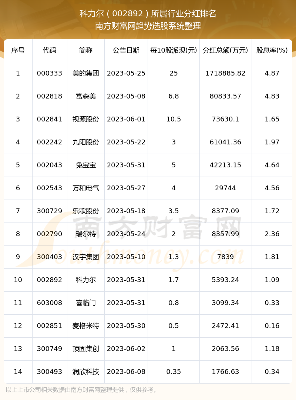Viewport: 296px width, 408px height.
Task: Click the 股息率(%) column header
Action: 272,50
